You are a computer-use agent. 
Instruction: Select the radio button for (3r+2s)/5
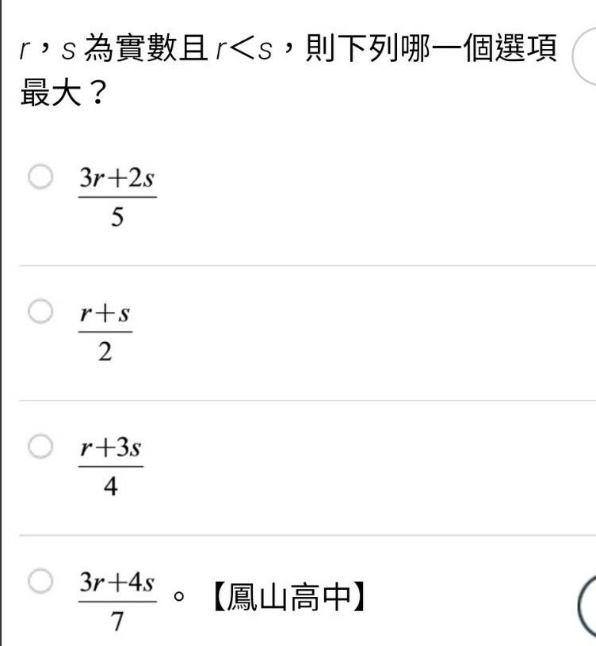coord(40,177)
